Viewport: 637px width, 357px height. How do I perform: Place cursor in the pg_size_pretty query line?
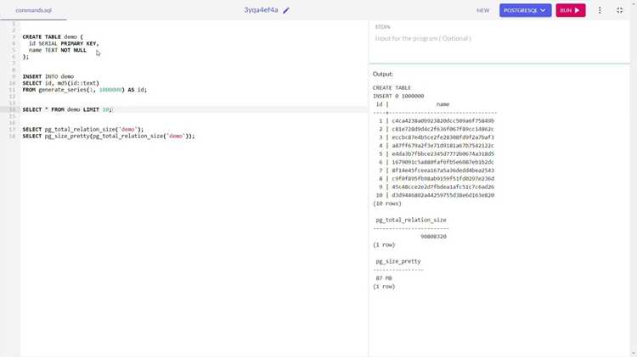pyautogui.click(x=109, y=136)
